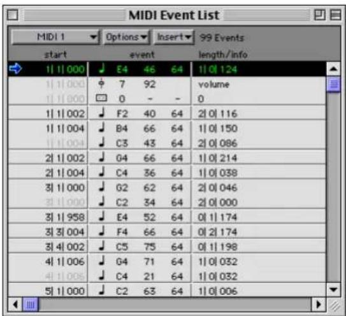Click the note icon in the C4 21 row

pyautogui.click(x=101, y=276)
